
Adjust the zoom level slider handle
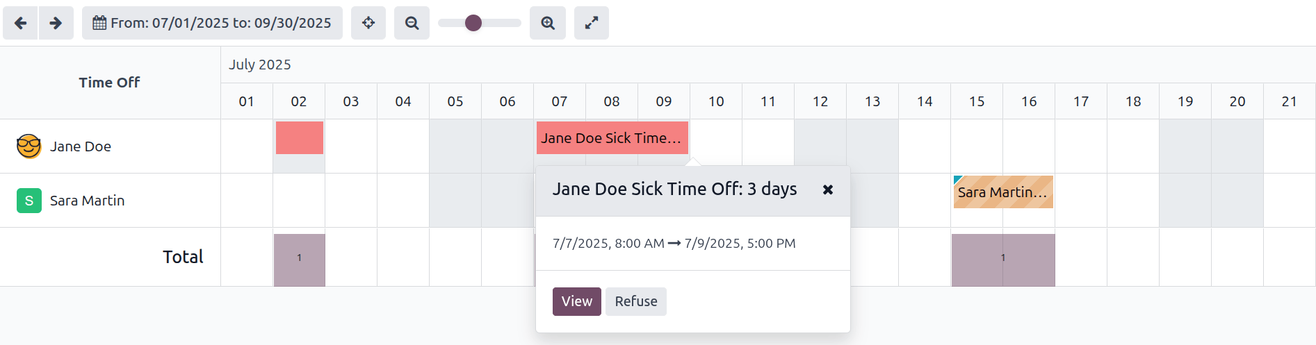[x=473, y=23]
